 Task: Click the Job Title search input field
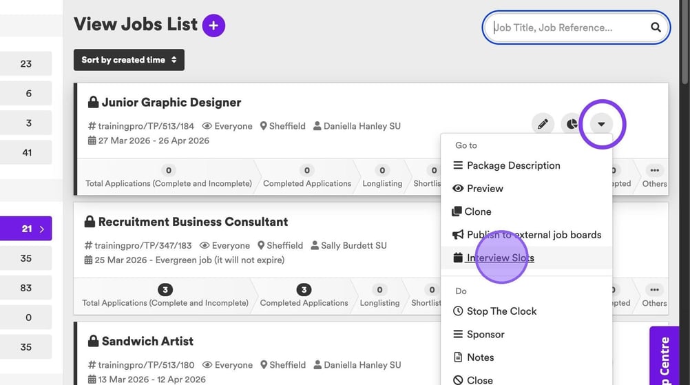(x=568, y=28)
